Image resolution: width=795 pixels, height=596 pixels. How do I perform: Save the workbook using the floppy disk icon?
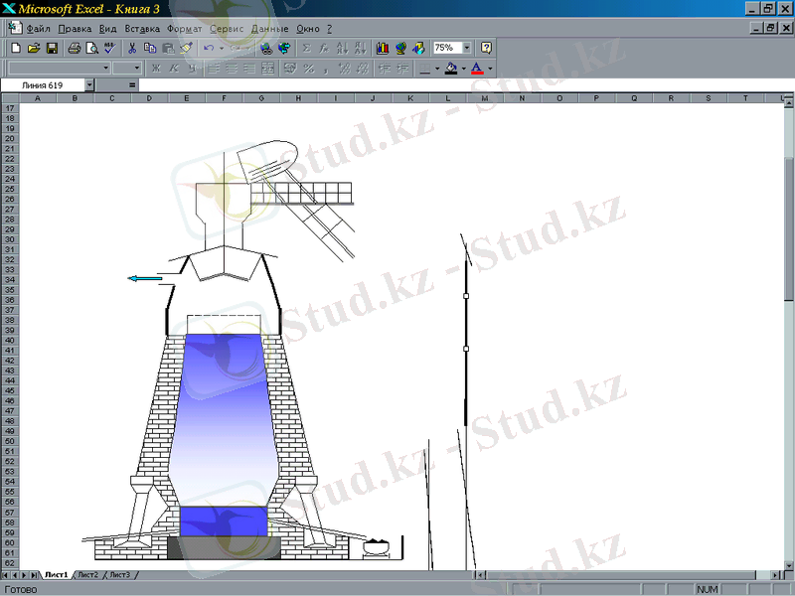point(52,48)
